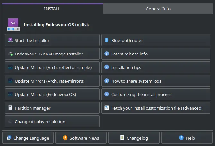Switch to the General Info tab

158,9
